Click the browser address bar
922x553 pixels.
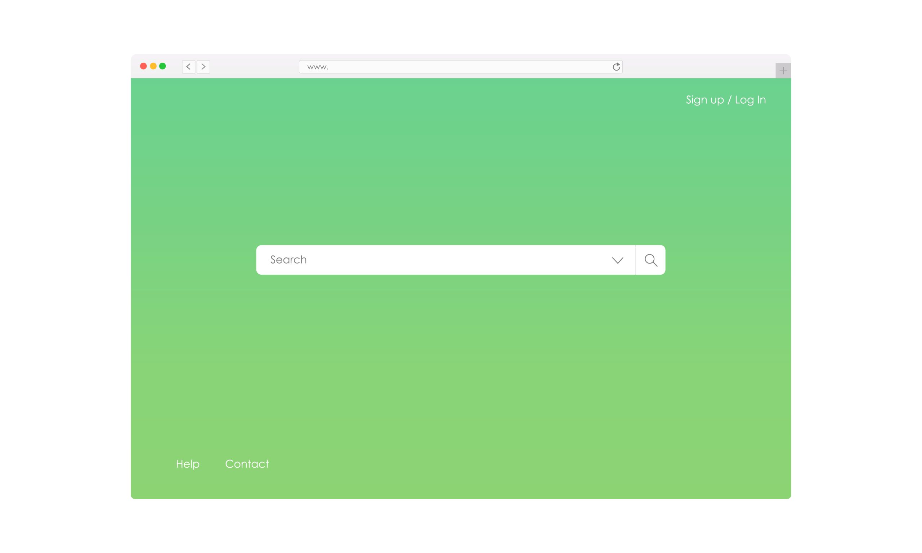tap(461, 67)
